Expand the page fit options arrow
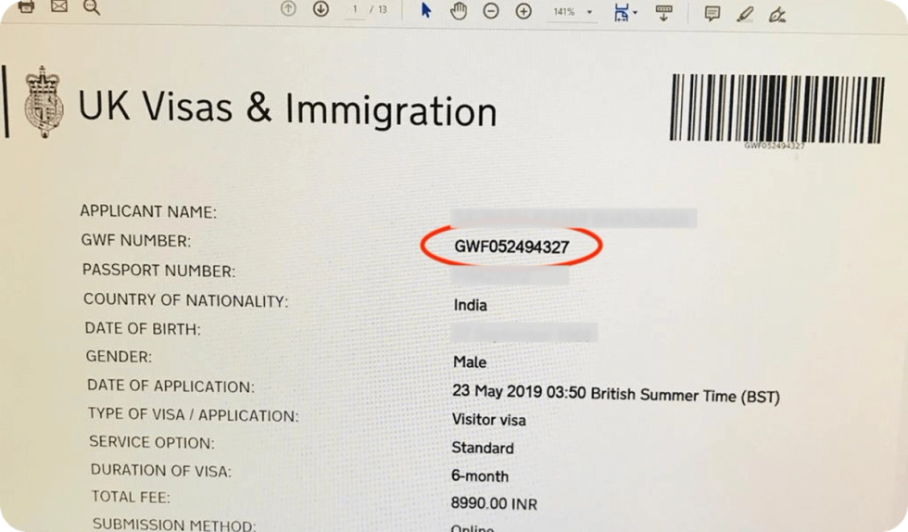Viewport: 908px width, 532px height. 636,13
